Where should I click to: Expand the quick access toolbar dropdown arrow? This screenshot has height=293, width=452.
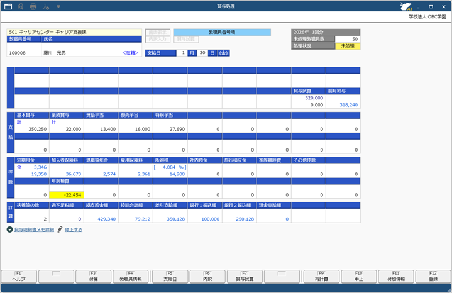point(58,6)
